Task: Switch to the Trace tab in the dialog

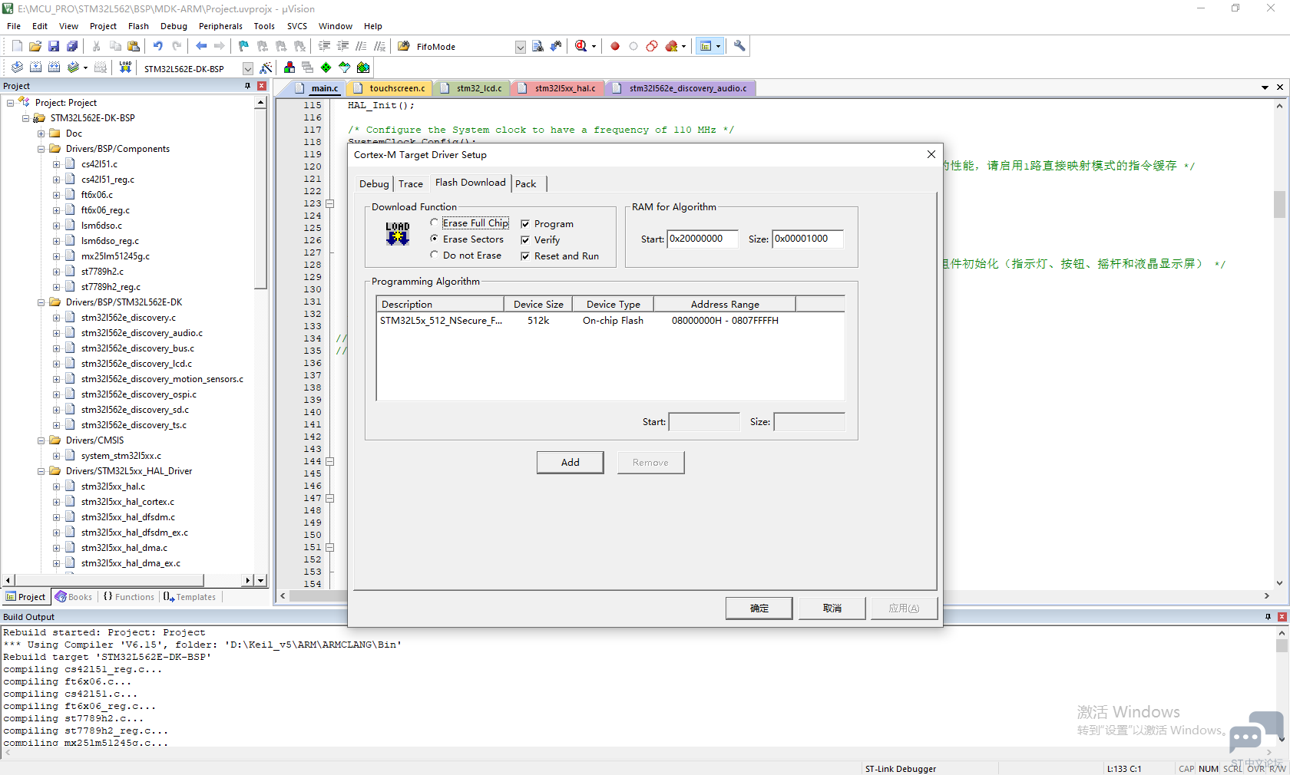Action: pyautogui.click(x=411, y=184)
